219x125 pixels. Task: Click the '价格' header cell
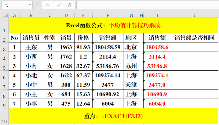click(x=83, y=38)
